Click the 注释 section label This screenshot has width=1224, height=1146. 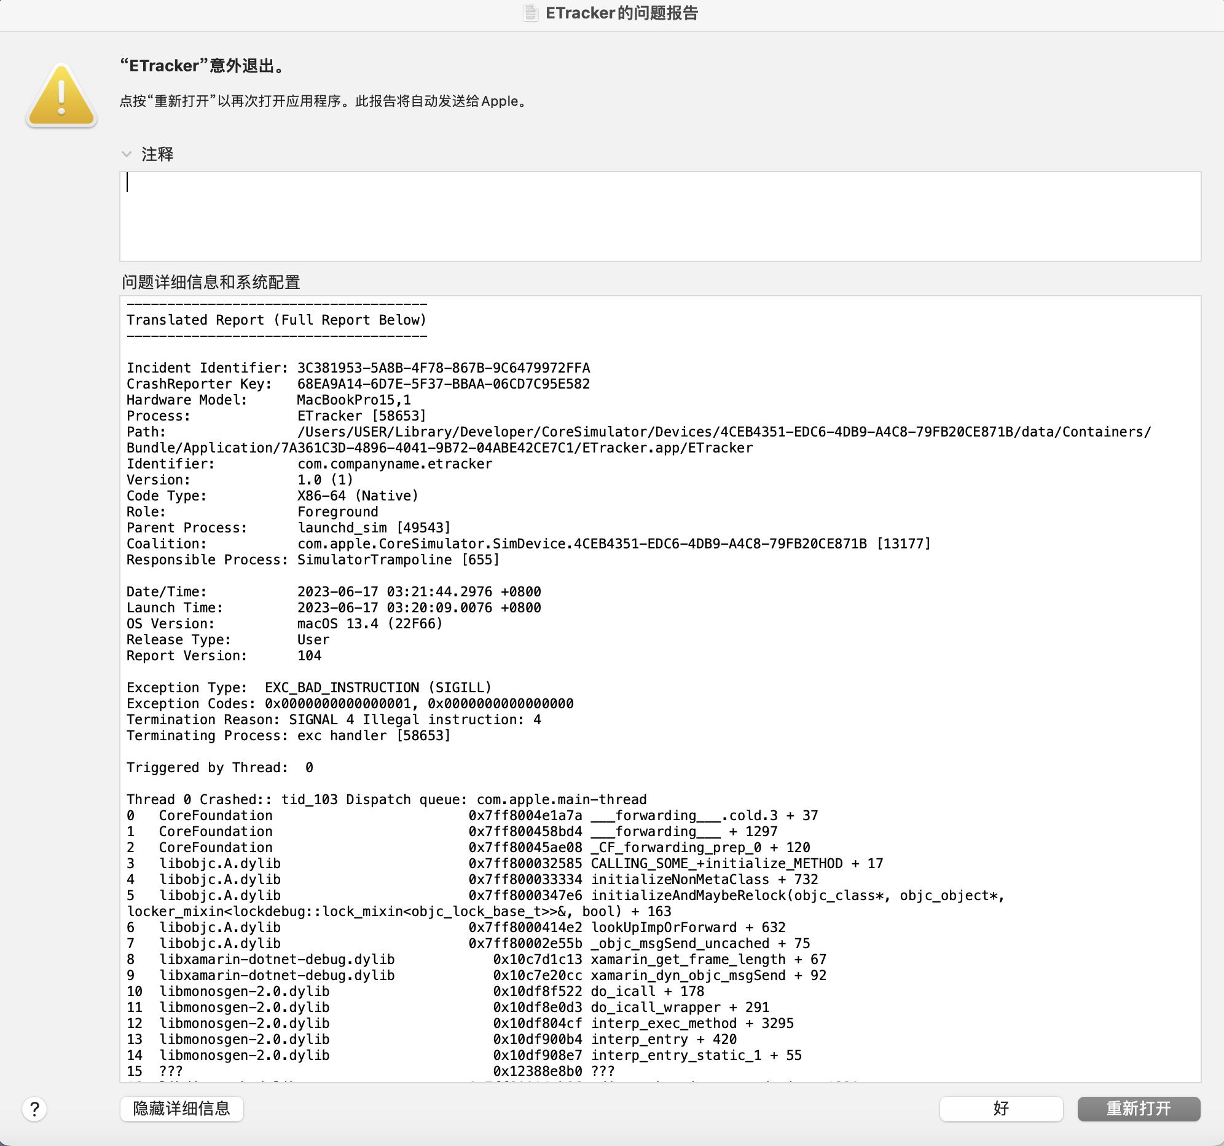(x=158, y=154)
